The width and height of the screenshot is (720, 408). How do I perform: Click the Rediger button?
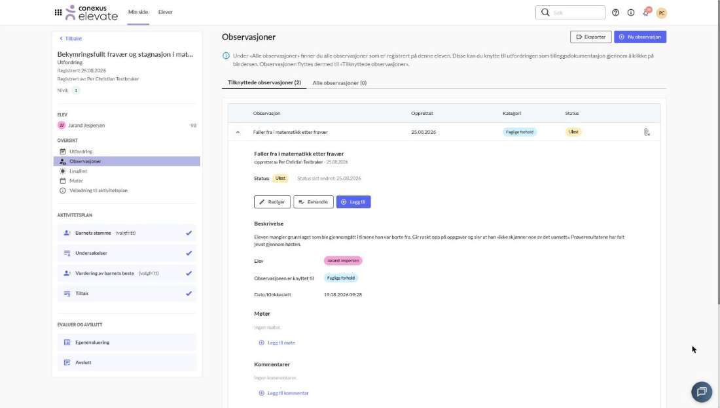click(272, 202)
